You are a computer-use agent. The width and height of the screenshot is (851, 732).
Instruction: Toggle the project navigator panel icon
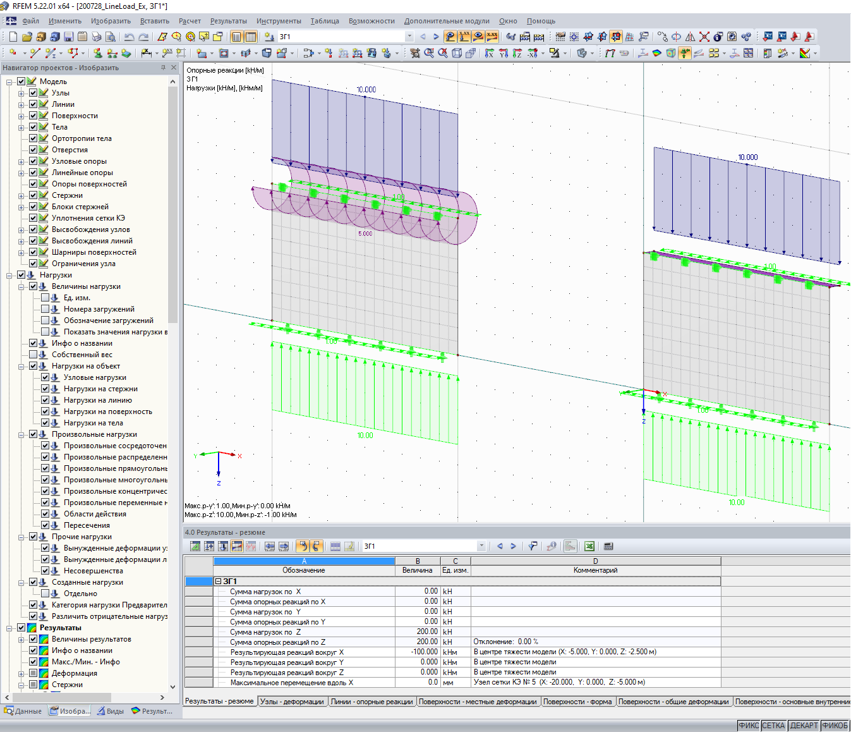click(x=237, y=37)
